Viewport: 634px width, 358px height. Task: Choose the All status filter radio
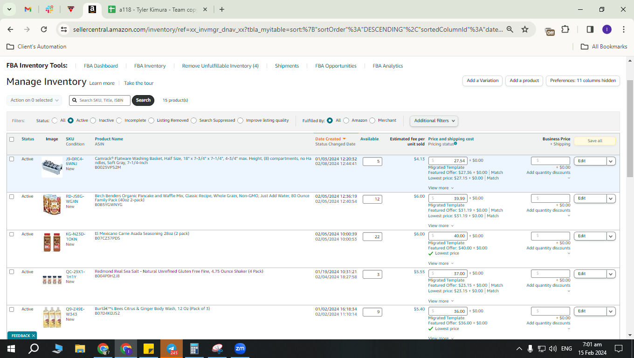click(55, 120)
